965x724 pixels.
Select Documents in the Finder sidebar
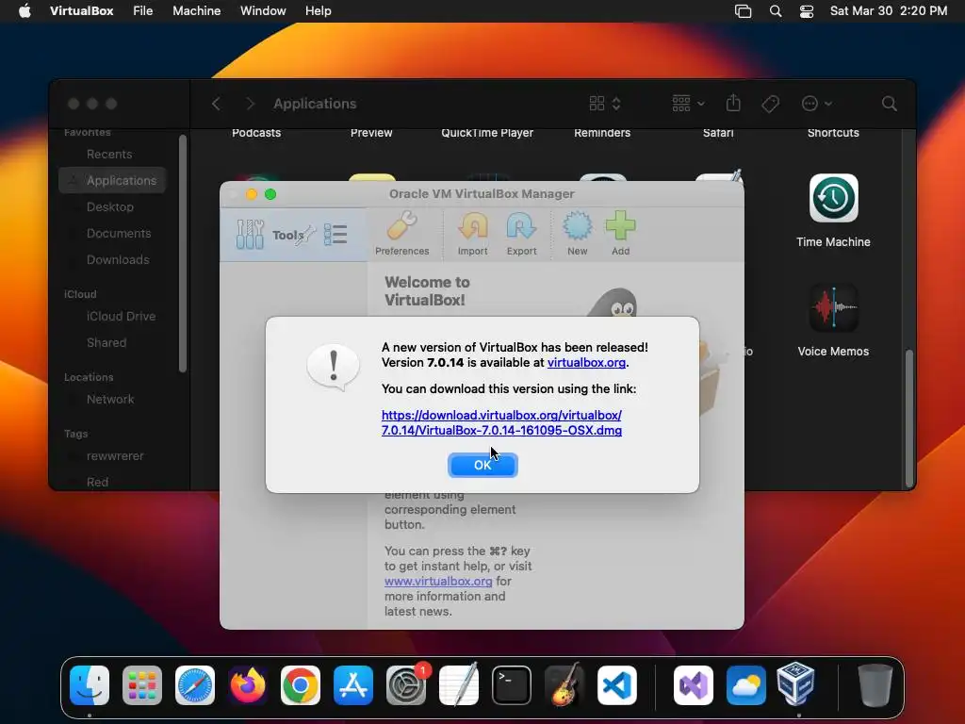click(119, 234)
